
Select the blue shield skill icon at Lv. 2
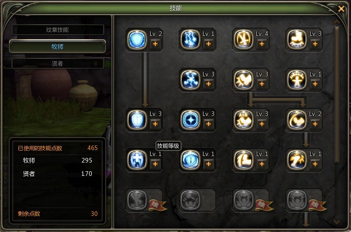[137, 40]
